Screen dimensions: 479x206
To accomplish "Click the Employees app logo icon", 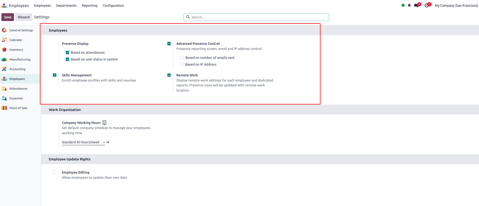I will pyautogui.click(x=4, y=5).
